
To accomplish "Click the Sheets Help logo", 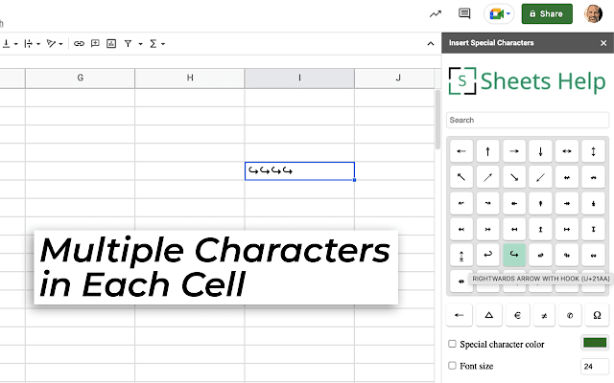I will tap(527, 81).
